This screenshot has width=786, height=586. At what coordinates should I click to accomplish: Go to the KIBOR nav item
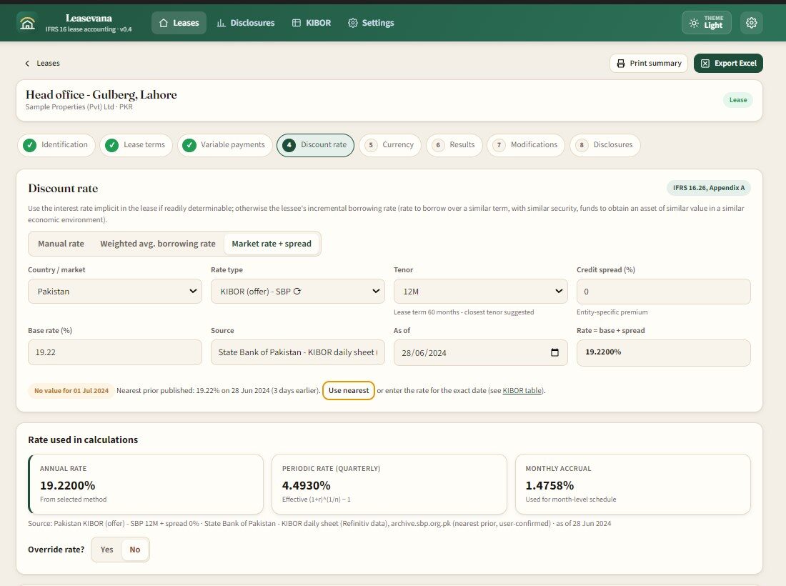(312, 23)
